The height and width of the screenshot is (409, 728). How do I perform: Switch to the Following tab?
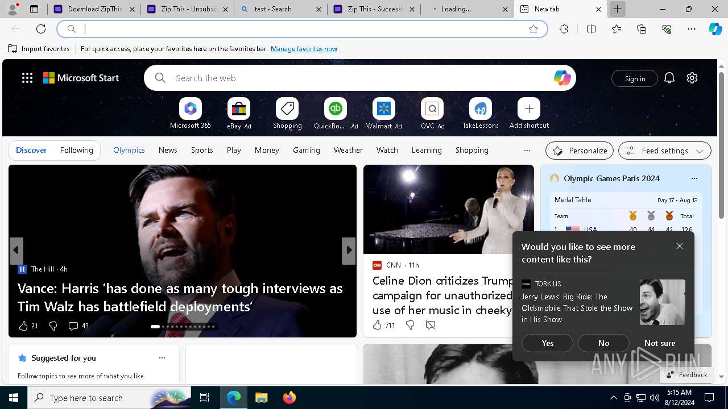point(76,150)
